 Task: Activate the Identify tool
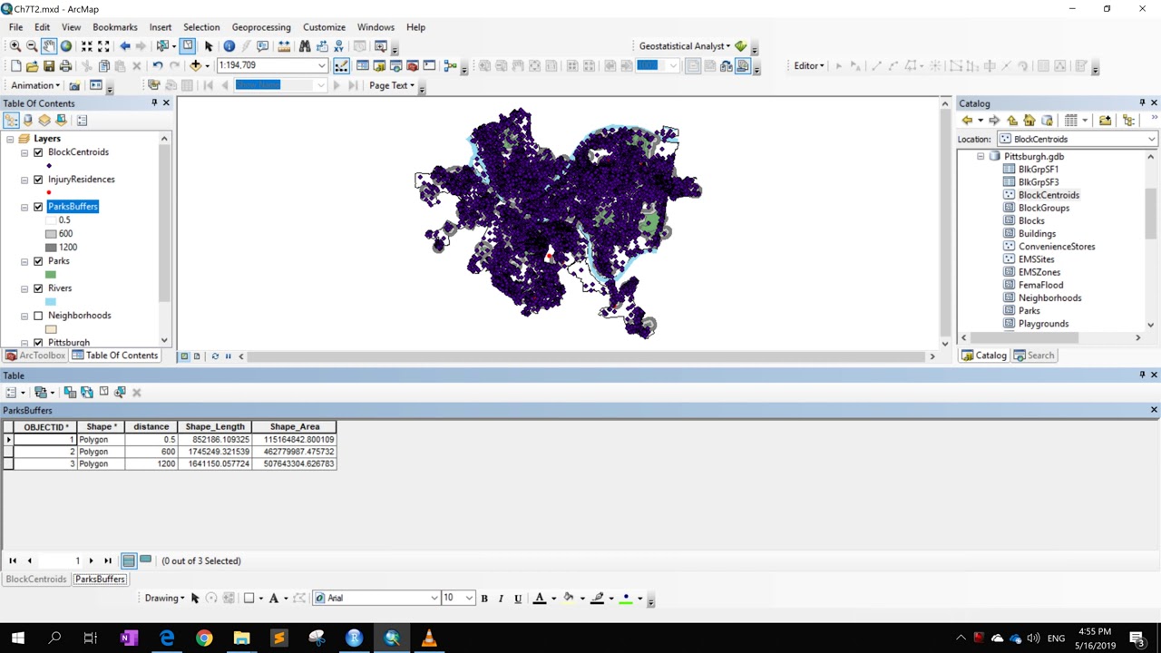pos(229,46)
